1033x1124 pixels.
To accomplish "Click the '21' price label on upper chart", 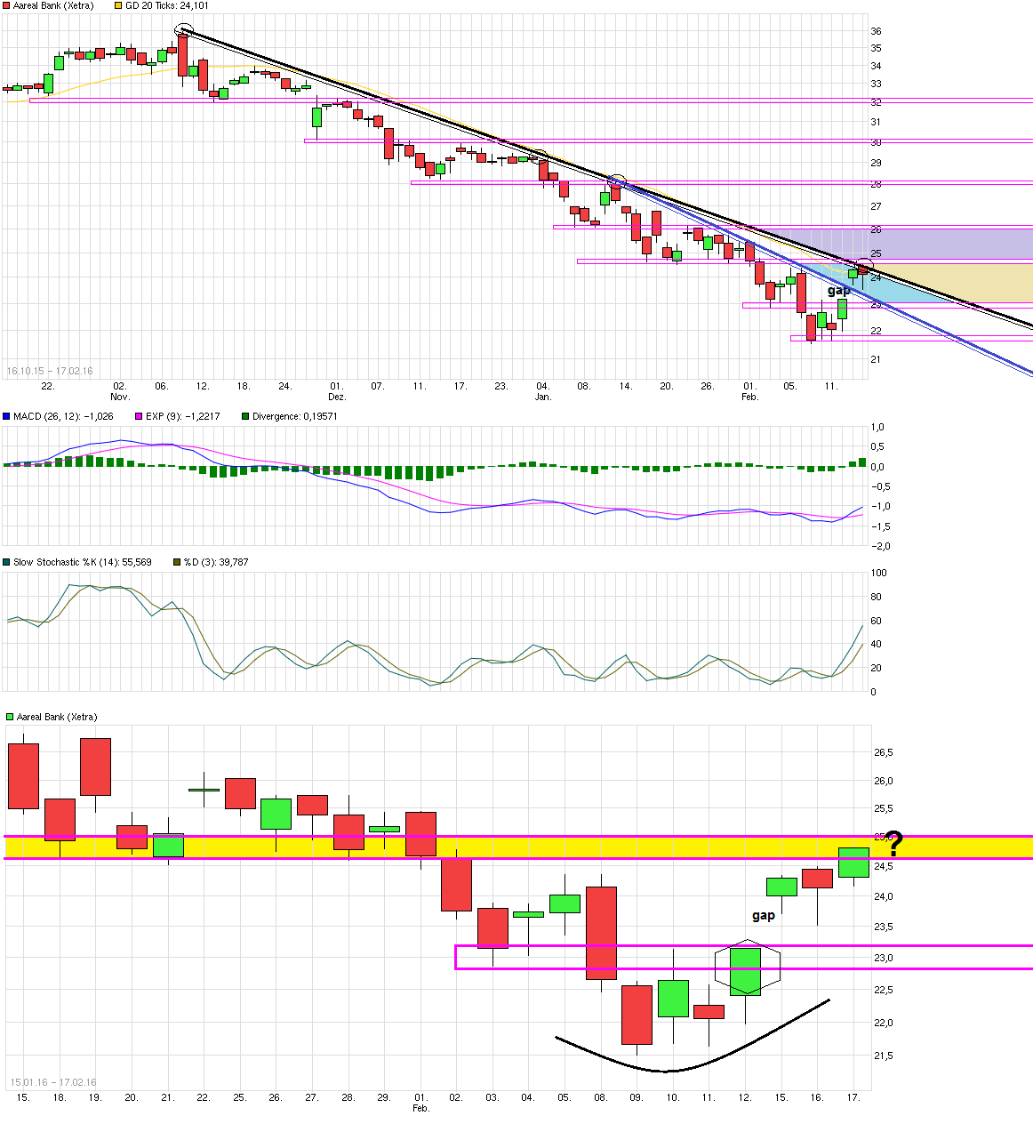I will (877, 359).
